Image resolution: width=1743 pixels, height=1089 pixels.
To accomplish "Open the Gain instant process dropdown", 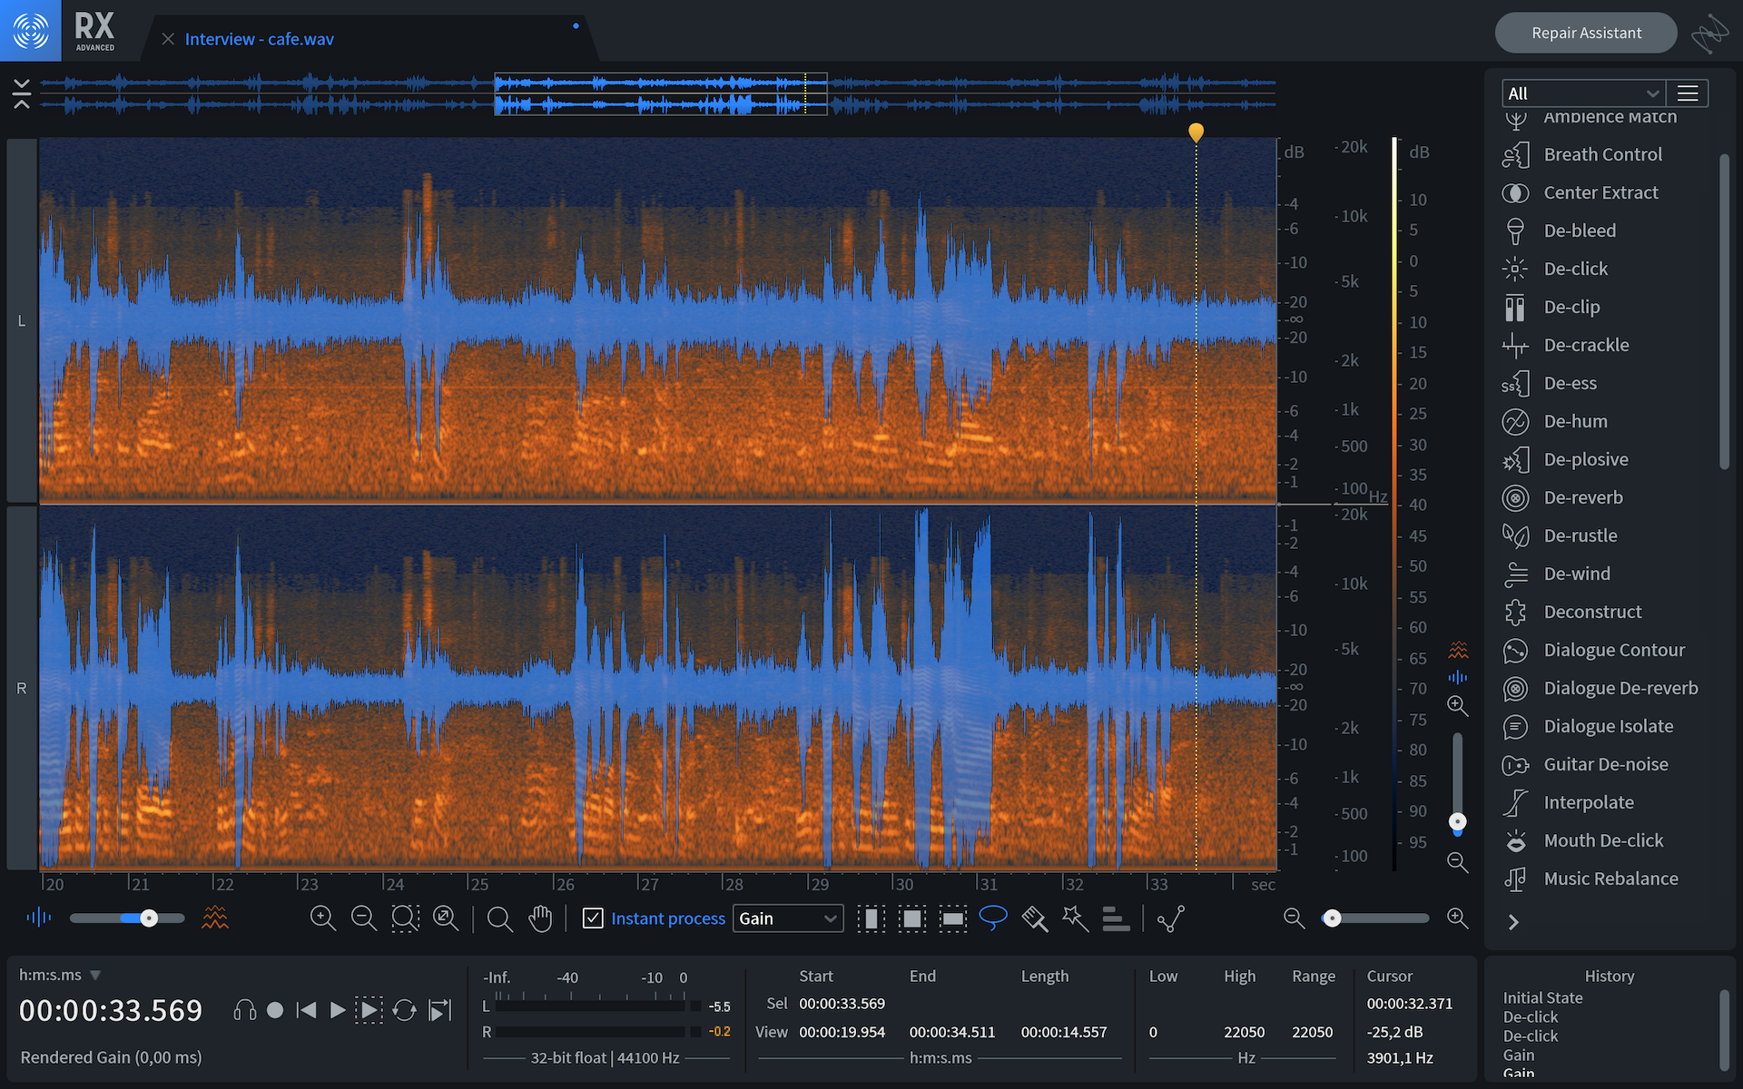I will [x=787, y=918].
